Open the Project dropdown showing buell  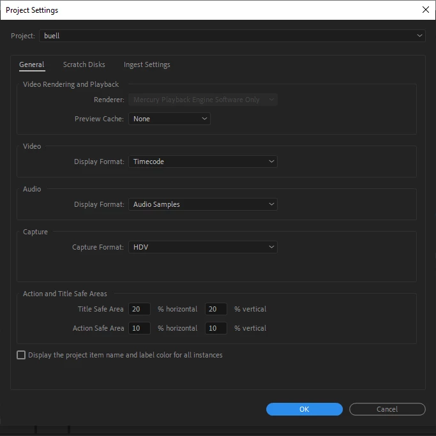pos(232,36)
